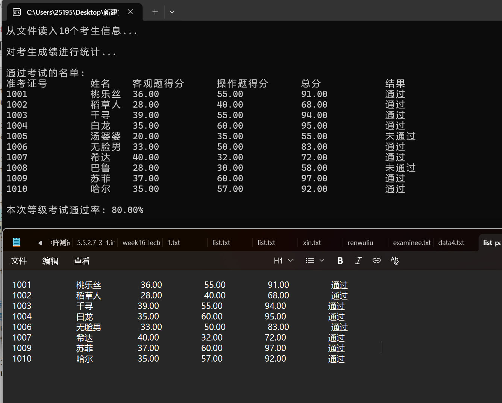Click the 总分 column header in terminal
Image resolution: width=502 pixels, height=403 pixels.
tap(311, 84)
